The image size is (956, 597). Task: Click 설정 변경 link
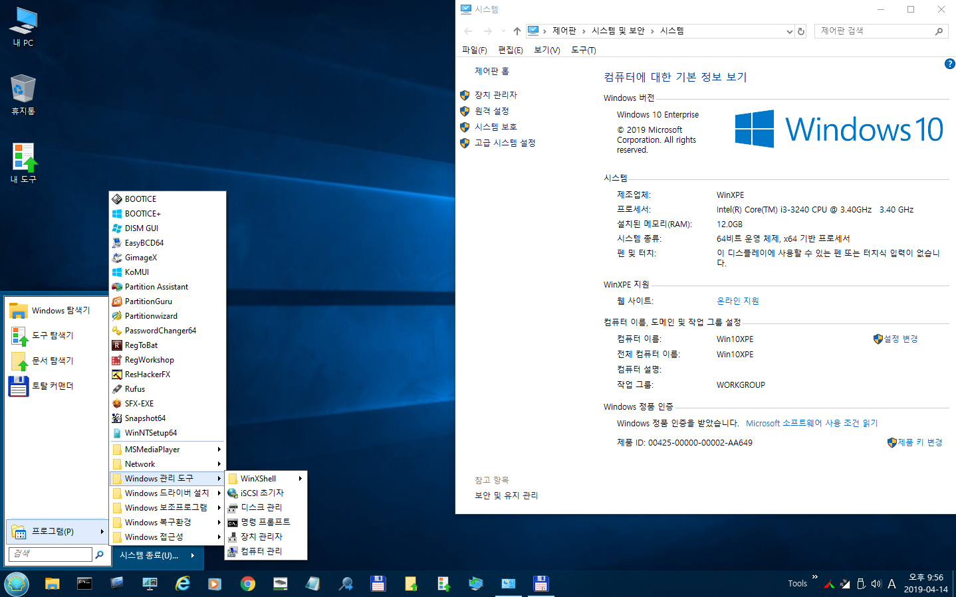coord(901,339)
